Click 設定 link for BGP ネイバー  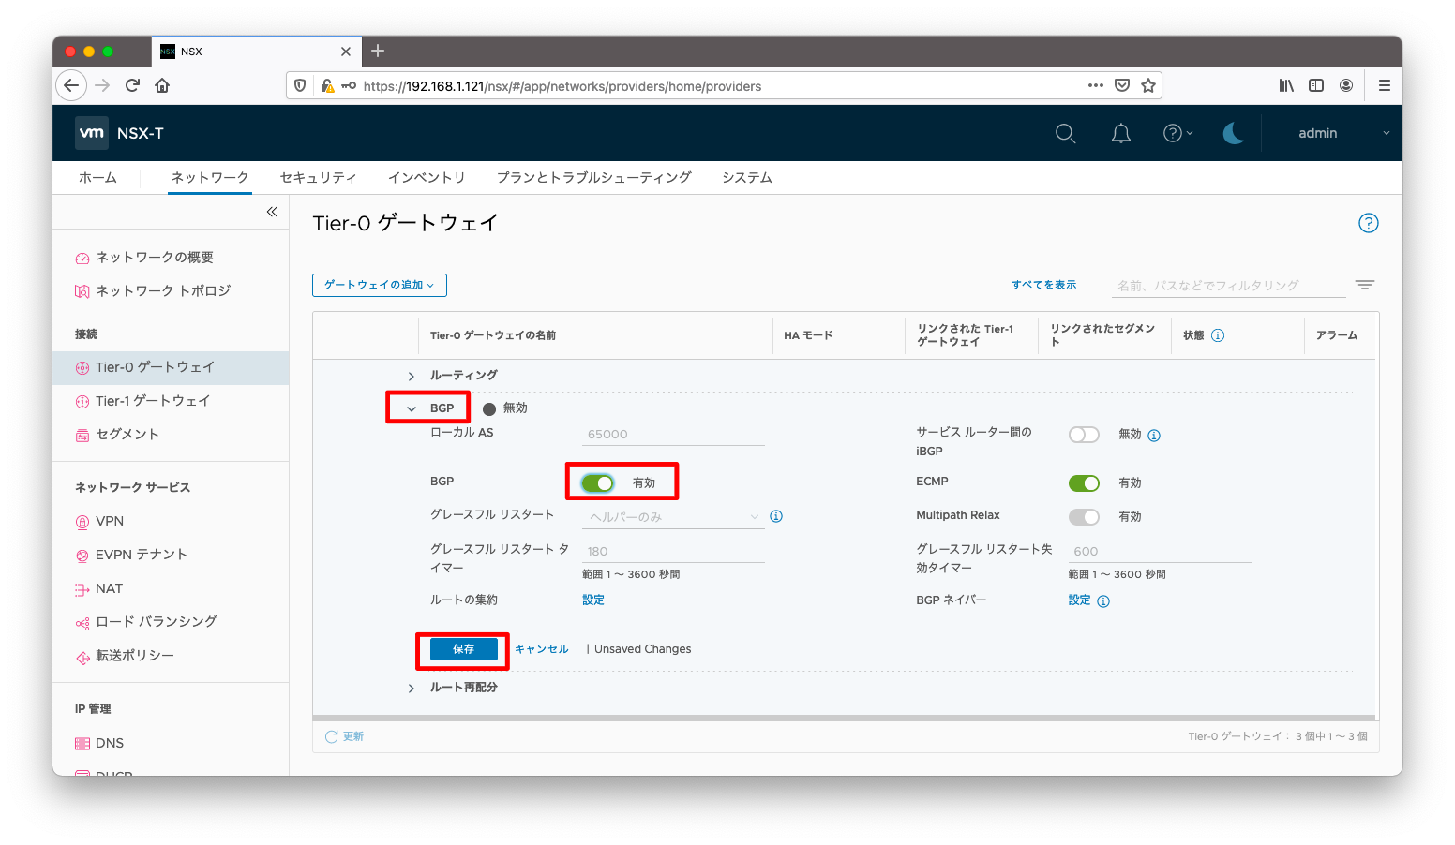point(1079,600)
